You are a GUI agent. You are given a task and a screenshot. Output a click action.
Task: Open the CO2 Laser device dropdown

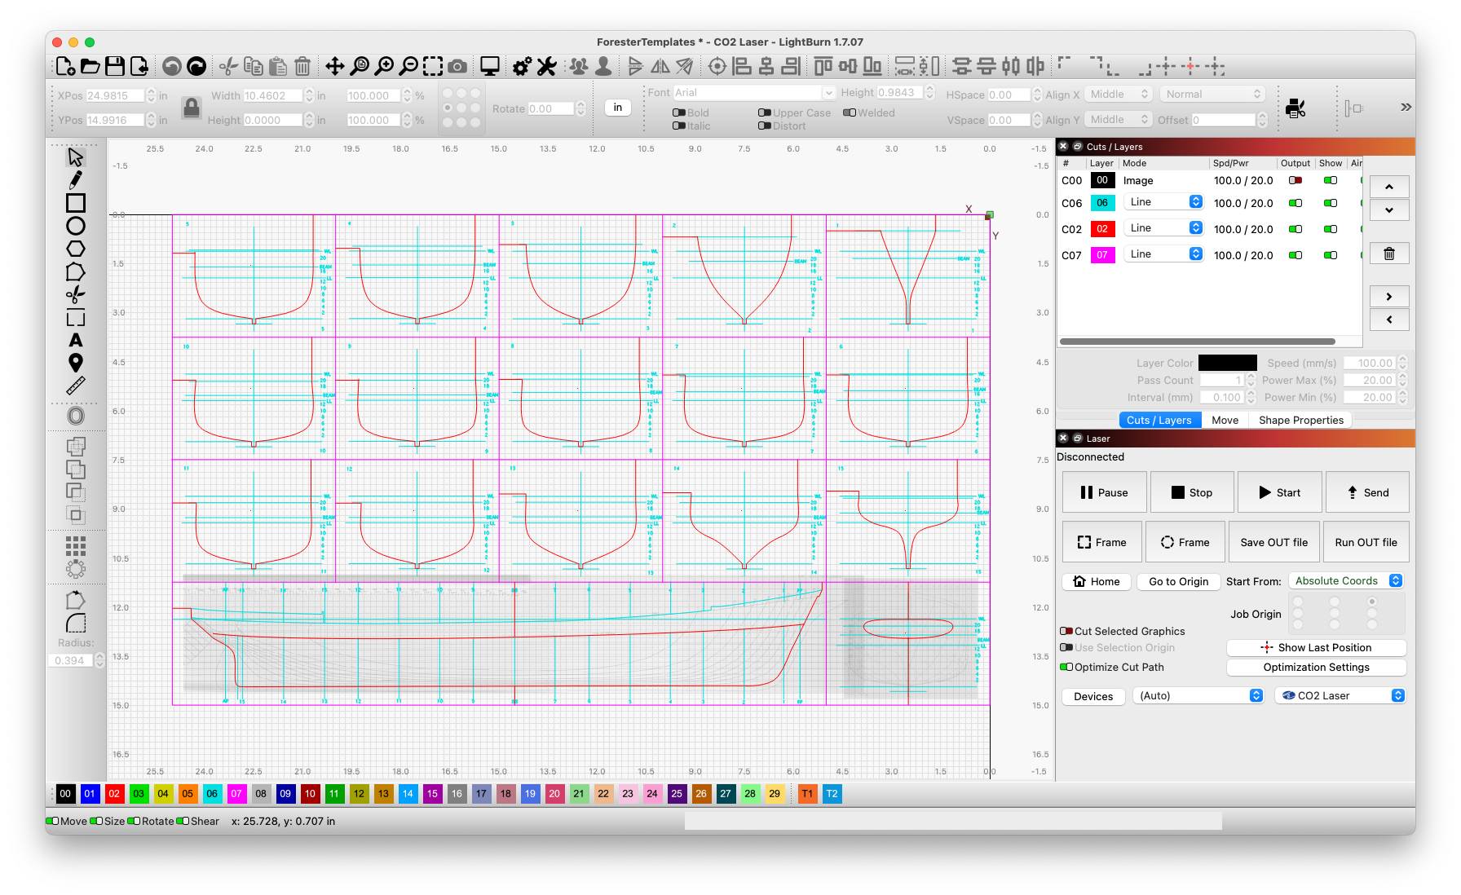[1340, 695]
